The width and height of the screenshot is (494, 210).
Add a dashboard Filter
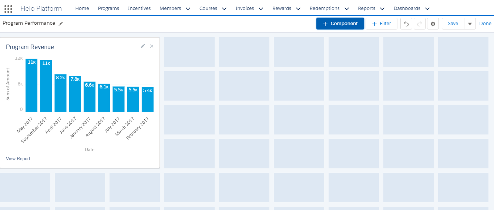[382, 24]
